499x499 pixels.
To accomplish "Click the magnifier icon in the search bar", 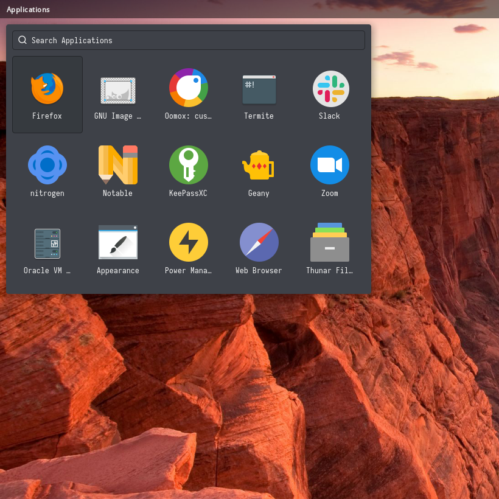I will coord(23,40).
